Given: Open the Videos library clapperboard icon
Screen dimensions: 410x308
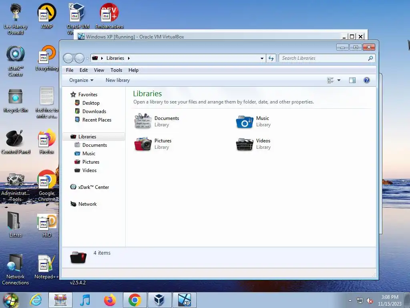Looking at the screenshot, I should (x=245, y=144).
